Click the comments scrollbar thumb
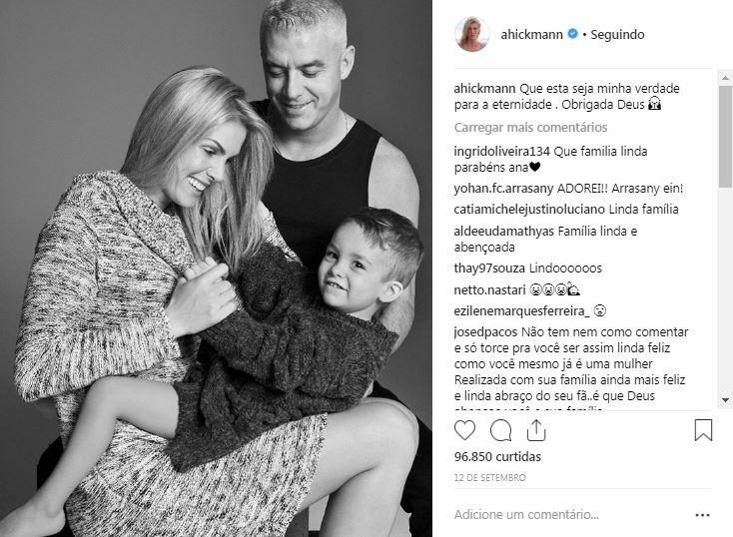The width and height of the screenshot is (733, 537). [x=725, y=137]
